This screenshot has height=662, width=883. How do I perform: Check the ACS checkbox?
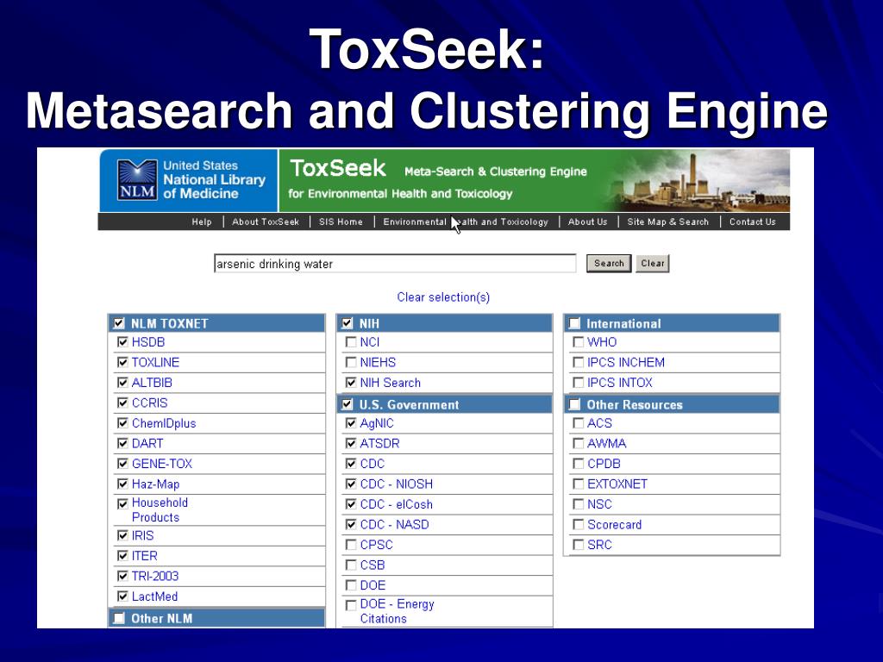click(x=578, y=422)
